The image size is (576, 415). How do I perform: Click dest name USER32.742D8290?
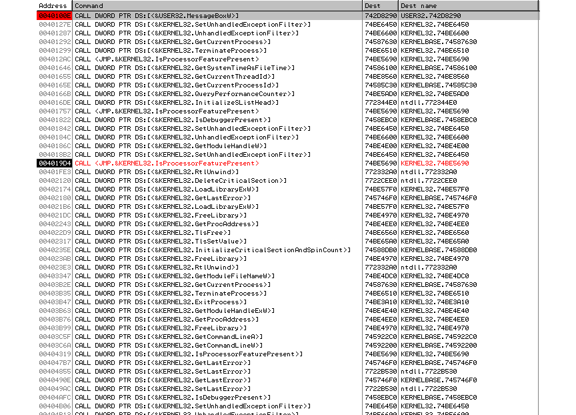coord(431,16)
